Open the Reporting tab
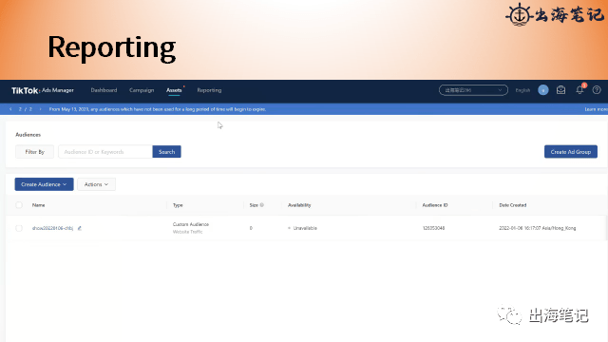The image size is (608, 342). [209, 90]
